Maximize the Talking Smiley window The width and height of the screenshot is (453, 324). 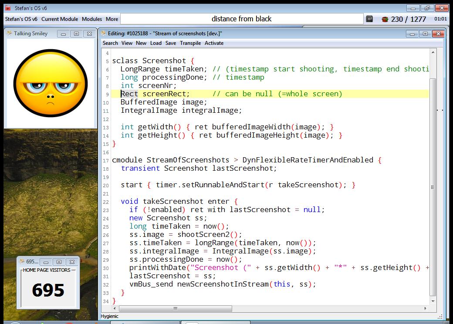coord(76,34)
